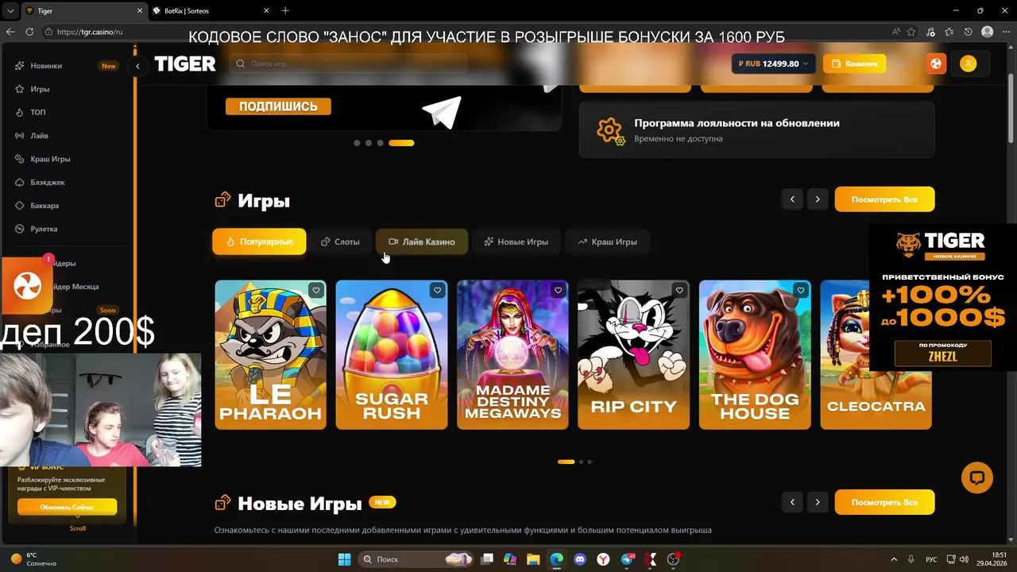The width and height of the screenshot is (1017, 572).
Task: Open the Le Pharaoh game
Action: click(x=270, y=354)
